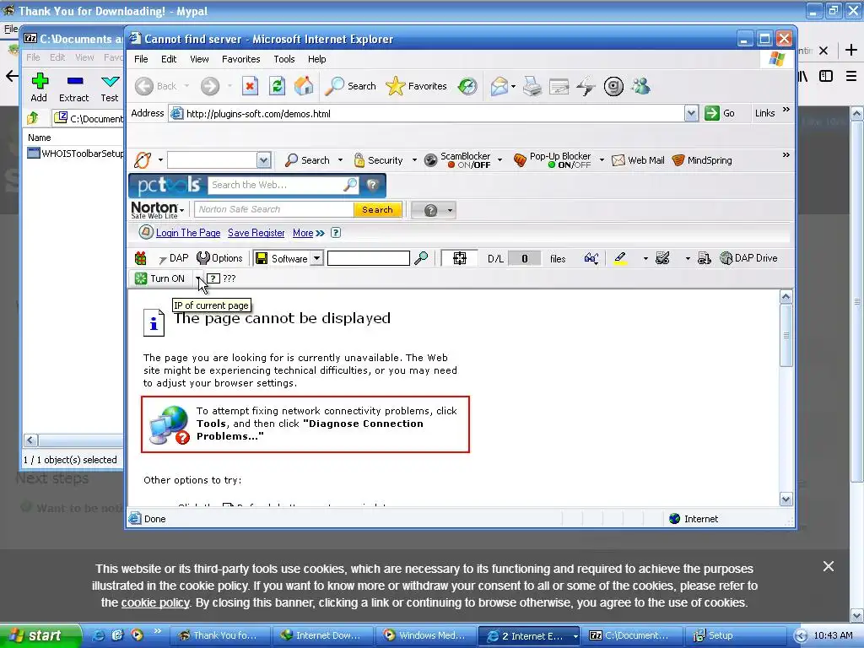Open the IE History icon

coord(467,86)
